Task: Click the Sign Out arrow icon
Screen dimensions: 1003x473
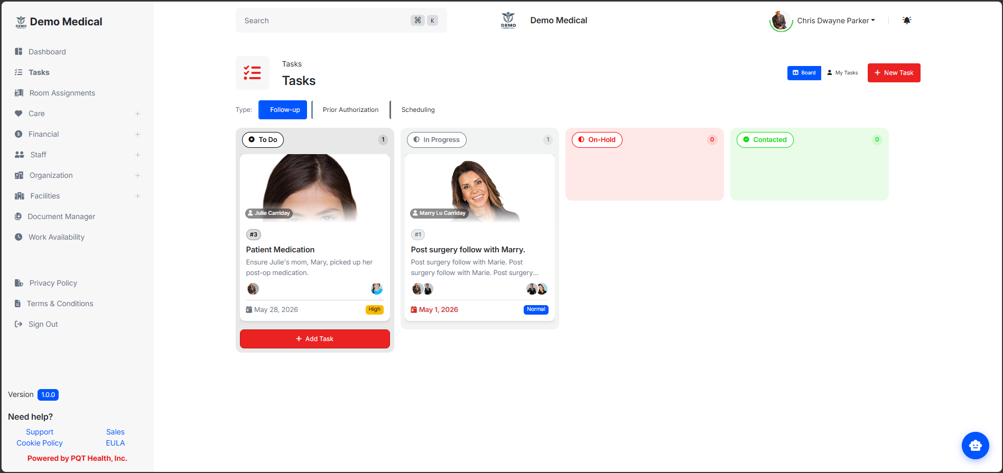Action: click(x=18, y=324)
